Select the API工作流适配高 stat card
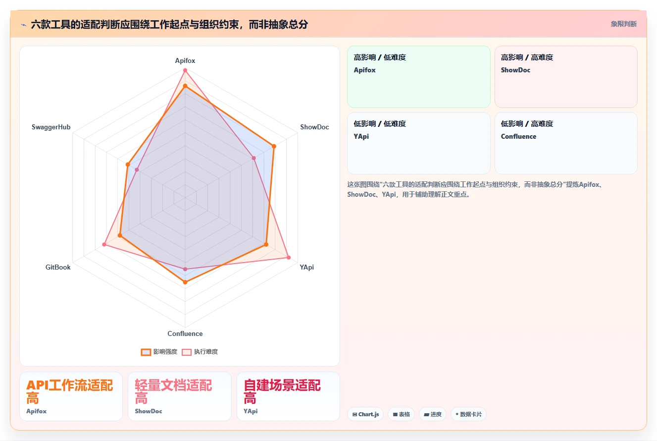 pyautogui.click(x=71, y=396)
